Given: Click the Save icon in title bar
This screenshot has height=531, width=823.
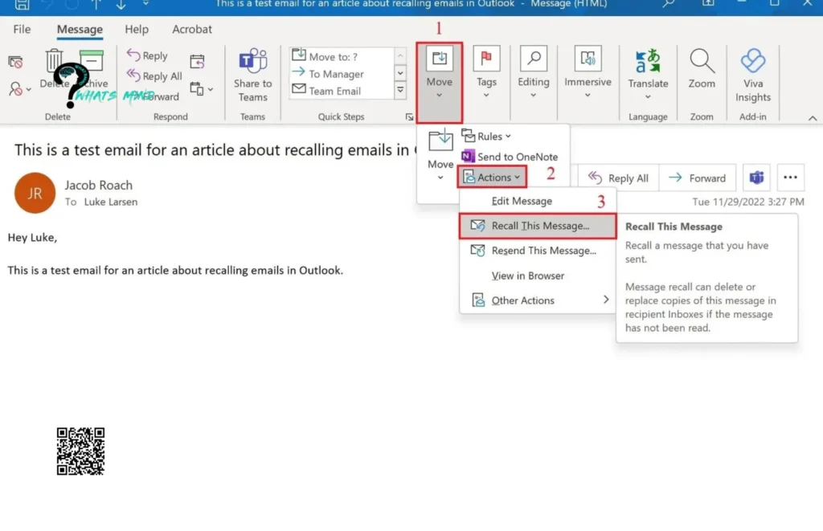Looking at the screenshot, I should pos(22,5).
